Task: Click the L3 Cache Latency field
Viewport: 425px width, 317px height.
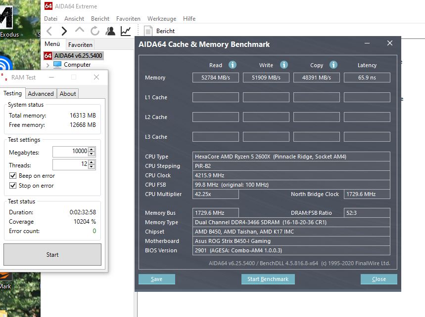Action: 367,137
